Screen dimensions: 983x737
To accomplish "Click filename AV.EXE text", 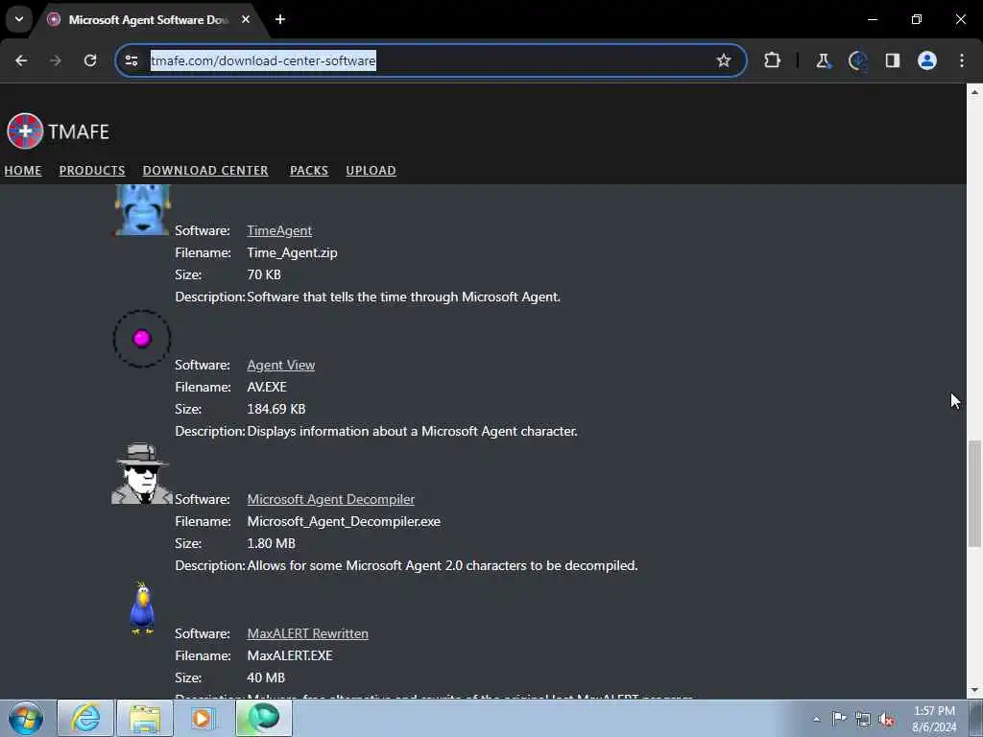I will pyautogui.click(x=267, y=388).
